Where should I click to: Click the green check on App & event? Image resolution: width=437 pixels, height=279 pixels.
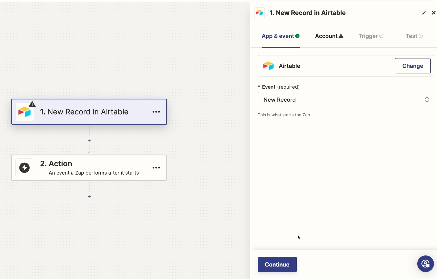tap(298, 36)
